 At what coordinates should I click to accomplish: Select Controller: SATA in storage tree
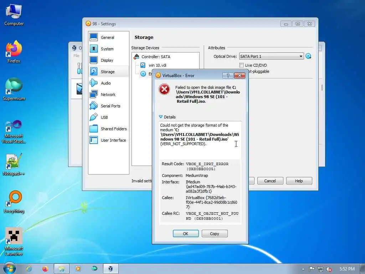click(x=155, y=57)
